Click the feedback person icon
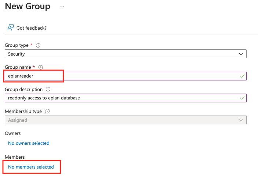 (11, 28)
